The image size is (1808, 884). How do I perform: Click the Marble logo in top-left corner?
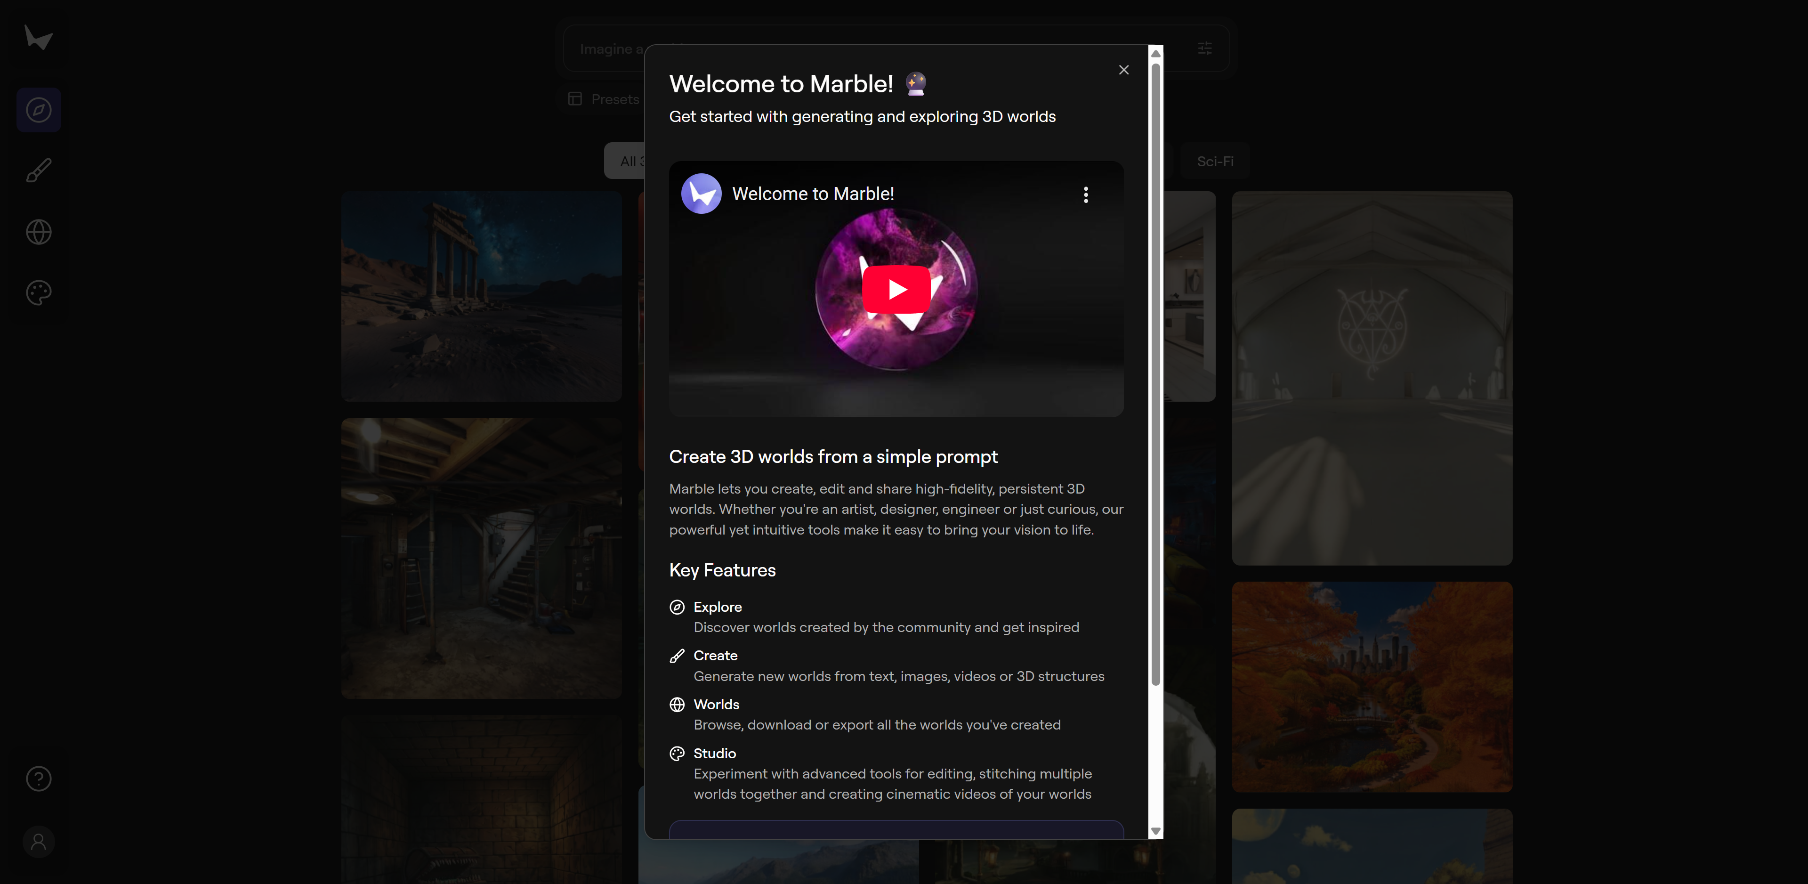click(x=39, y=37)
